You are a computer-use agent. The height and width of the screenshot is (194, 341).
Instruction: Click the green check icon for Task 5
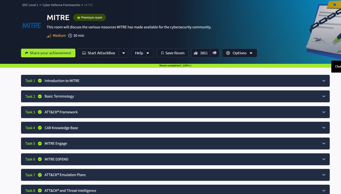(x=40, y=144)
